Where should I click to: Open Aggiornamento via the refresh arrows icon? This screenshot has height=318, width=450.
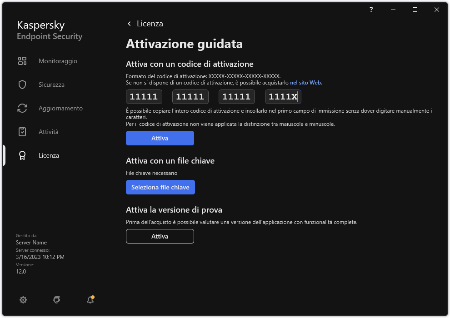pyautogui.click(x=22, y=108)
